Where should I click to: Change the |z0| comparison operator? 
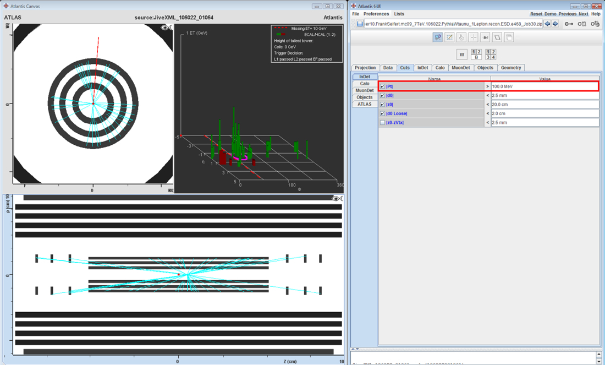click(x=487, y=105)
